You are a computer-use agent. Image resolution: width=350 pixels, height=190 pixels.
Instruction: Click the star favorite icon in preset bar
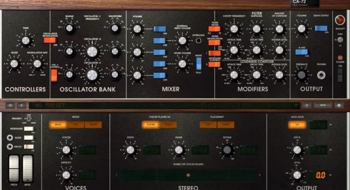10,105
